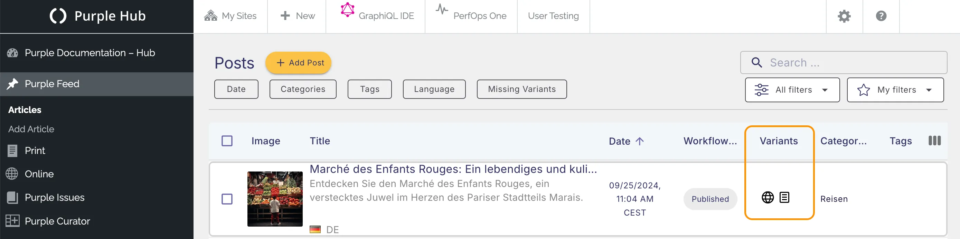Viewport: 960px width, 239px height.
Task: Open settings gear icon
Action: 844,16
